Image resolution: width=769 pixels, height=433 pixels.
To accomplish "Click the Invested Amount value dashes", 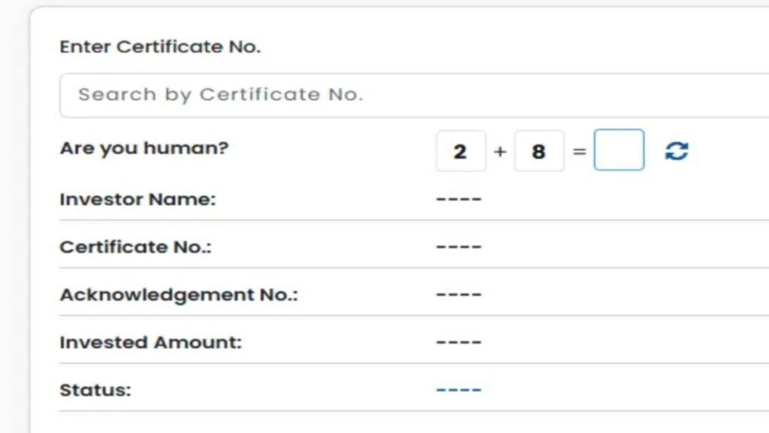I will click(459, 342).
